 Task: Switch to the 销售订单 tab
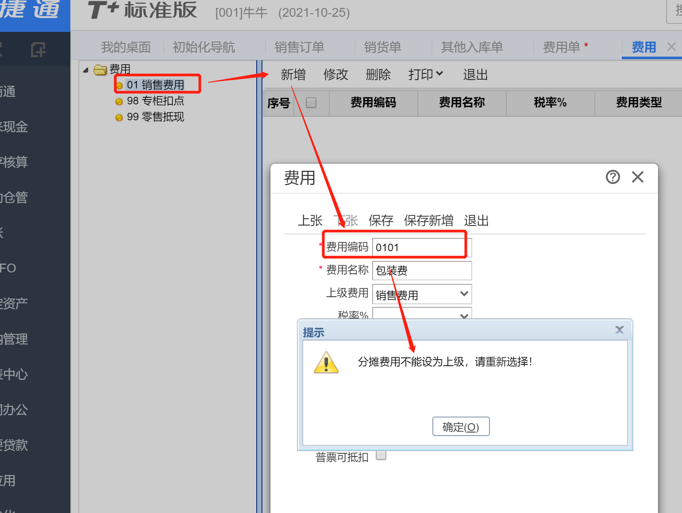click(299, 47)
